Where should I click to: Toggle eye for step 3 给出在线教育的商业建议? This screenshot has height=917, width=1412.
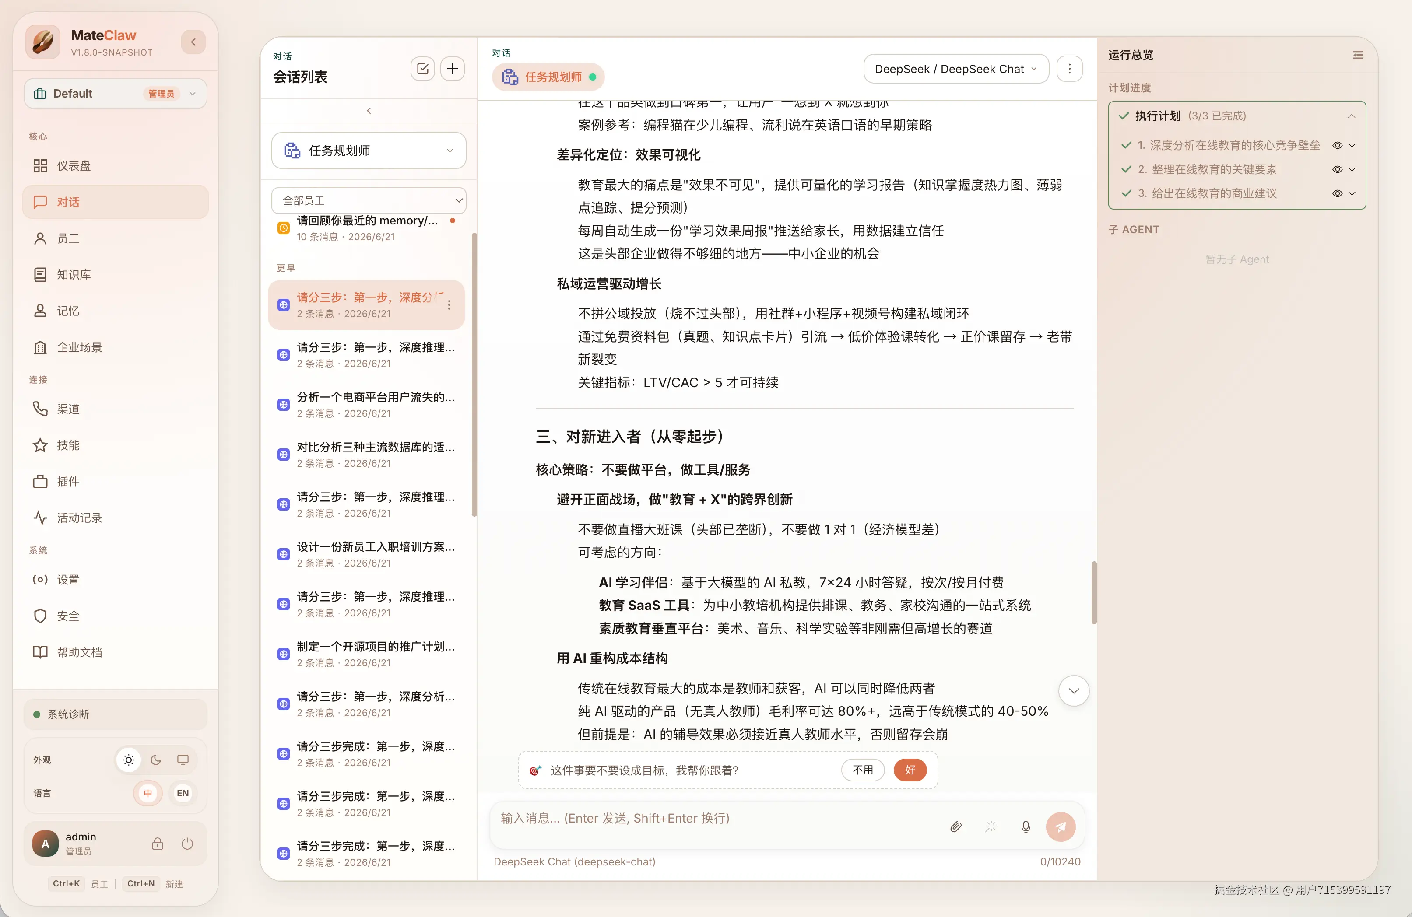[x=1337, y=193]
